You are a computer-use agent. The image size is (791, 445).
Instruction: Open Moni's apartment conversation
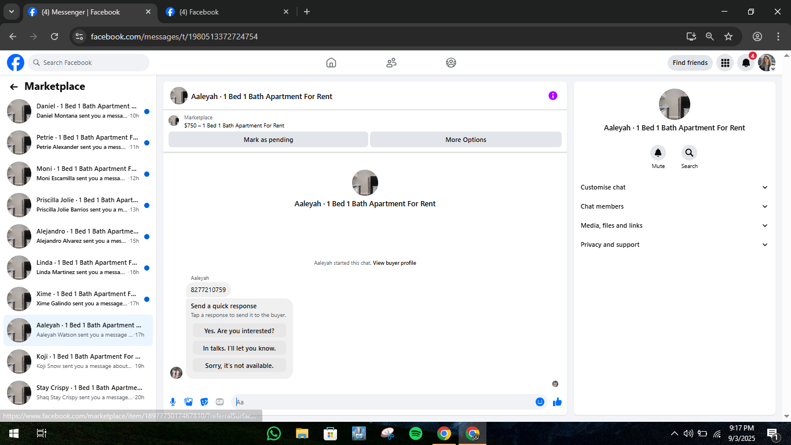tap(78, 173)
